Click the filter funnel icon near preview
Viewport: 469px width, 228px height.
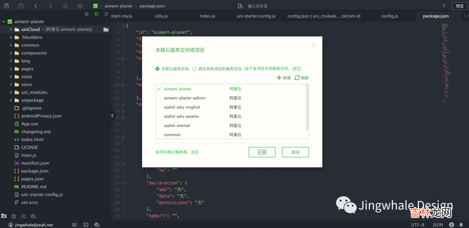[443, 6]
